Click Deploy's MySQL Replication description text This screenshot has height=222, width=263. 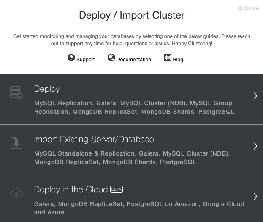pyautogui.click(x=134, y=107)
